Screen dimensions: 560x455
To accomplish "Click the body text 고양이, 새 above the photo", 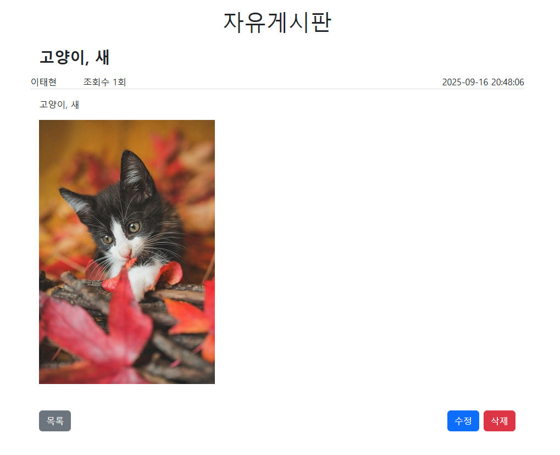I will click(59, 105).
